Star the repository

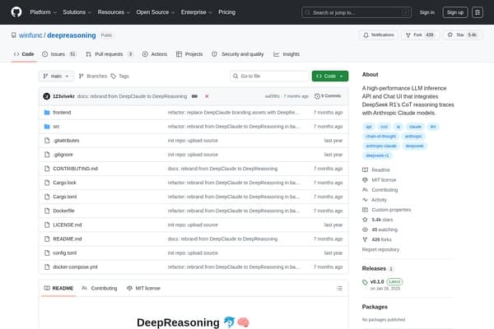[462, 35]
